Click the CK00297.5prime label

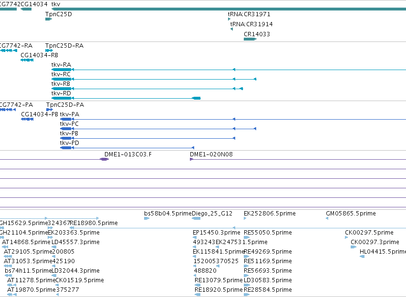369,233
